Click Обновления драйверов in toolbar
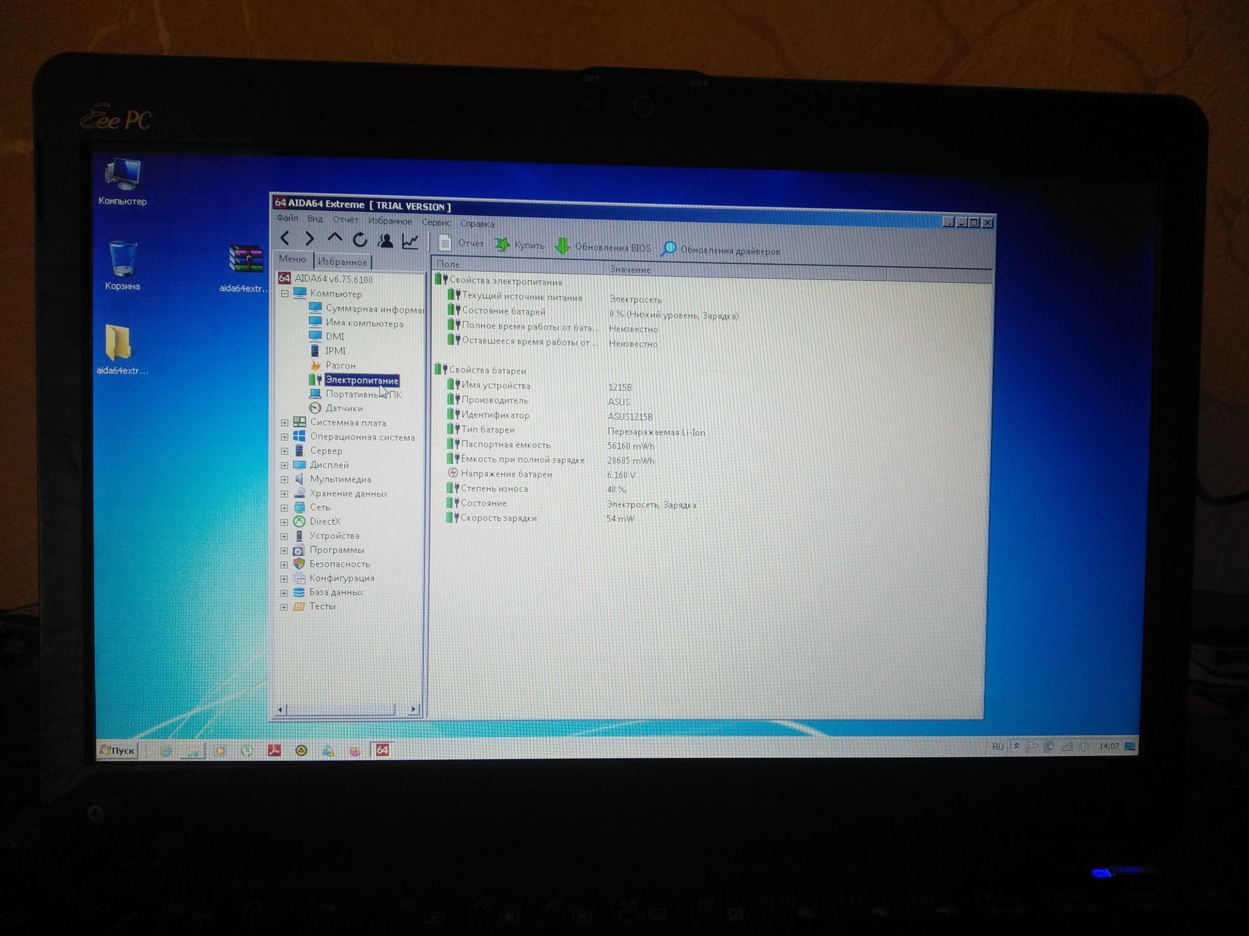1249x936 pixels. tap(720, 250)
